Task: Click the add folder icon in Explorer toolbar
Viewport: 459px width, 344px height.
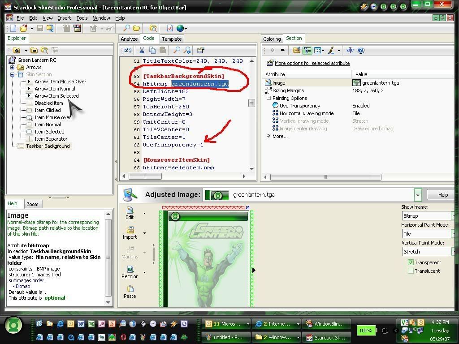Action: click(17, 50)
